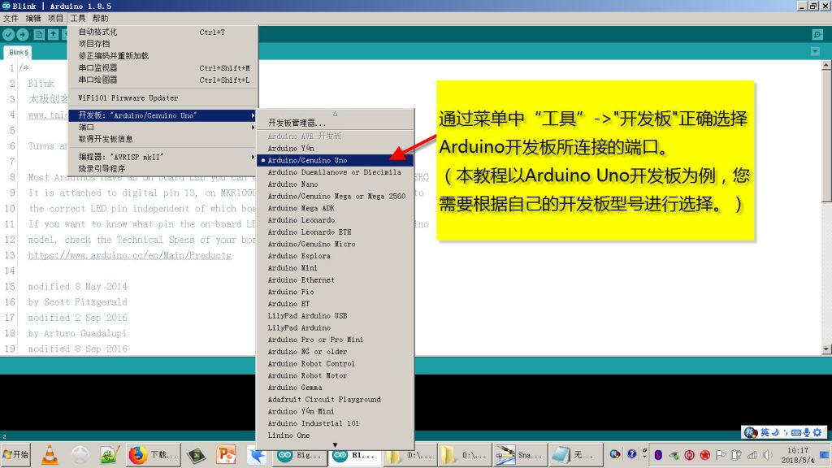Image resolution: width=832 pixels, height=468 pixels.
Task: Select the Arduino Leonardo board
Action: pos(335,220)
